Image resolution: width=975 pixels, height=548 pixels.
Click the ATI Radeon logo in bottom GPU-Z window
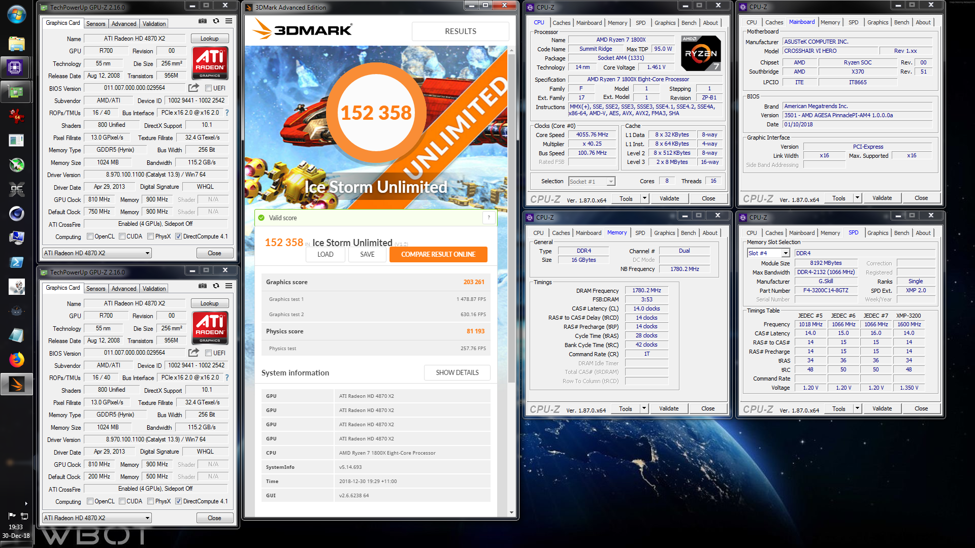click(x=210, y=328)
